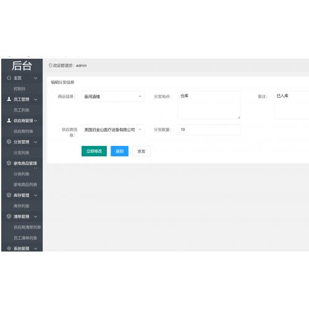The width and height of the screenshot is (309, 309).
Task: Open 供应商清单列表 in the sidebar
Action: click(x=27, y=227)
